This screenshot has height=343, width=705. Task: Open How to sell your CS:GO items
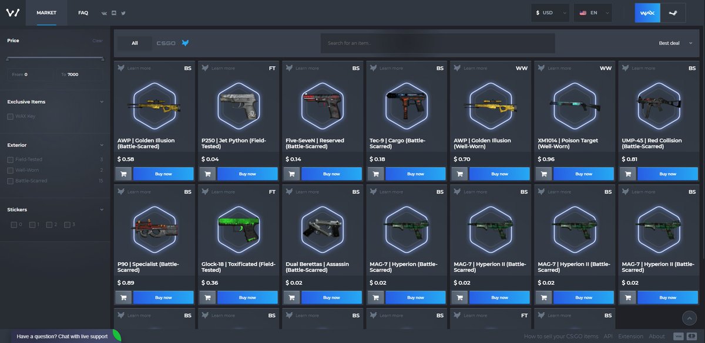point(561,337)
